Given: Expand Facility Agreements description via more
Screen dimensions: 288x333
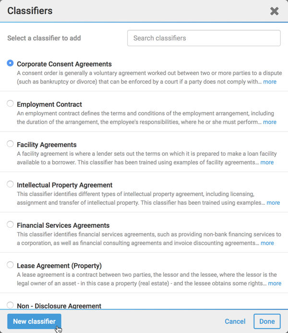Looking at the screenshot, I should [267, 162].
